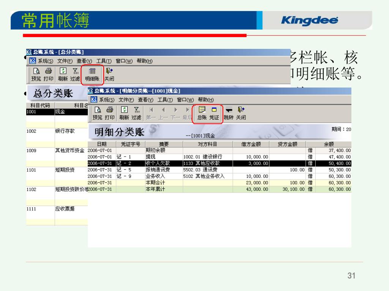Select voucher 记-1 提现 row

click(220, 156)
